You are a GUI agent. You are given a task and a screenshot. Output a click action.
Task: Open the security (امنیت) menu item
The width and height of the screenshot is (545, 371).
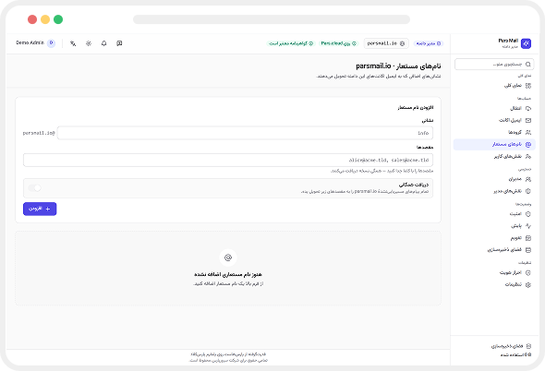coord(494,214)
